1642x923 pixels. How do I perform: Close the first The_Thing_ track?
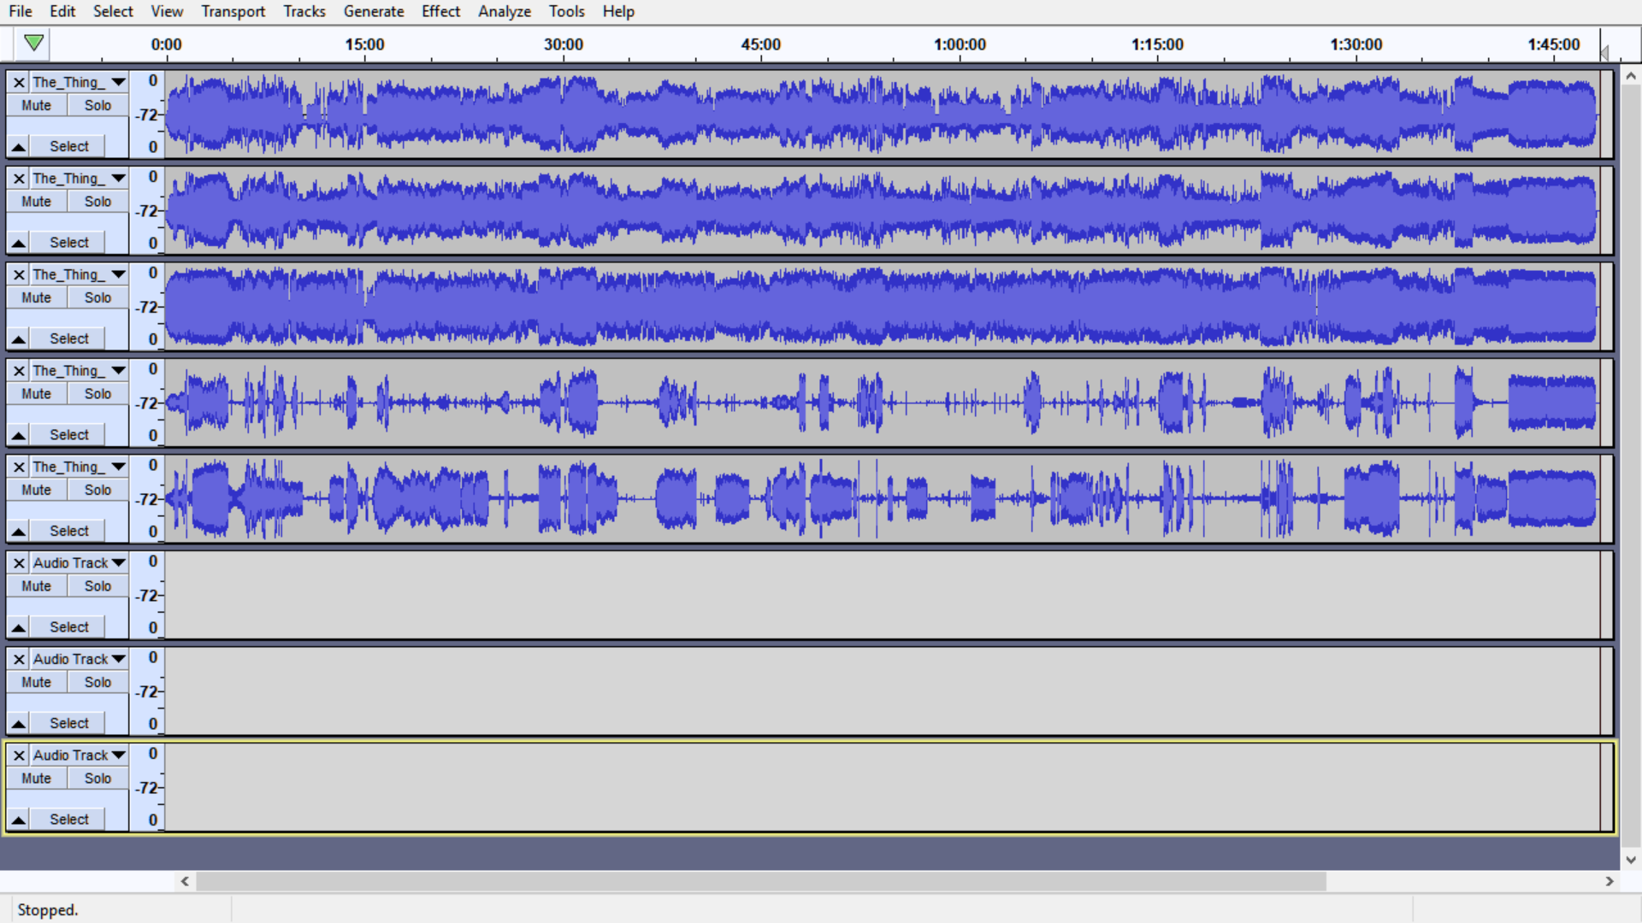19,83
